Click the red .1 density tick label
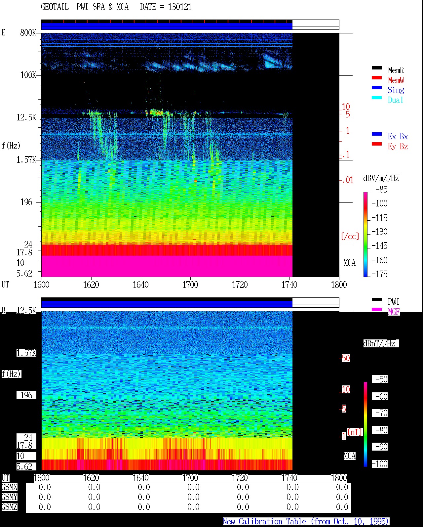Viewport: 423px width, 527px height. point(346,154)
